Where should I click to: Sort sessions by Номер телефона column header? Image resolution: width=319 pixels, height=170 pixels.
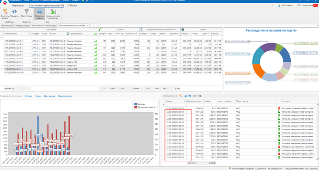click(226, 101)
